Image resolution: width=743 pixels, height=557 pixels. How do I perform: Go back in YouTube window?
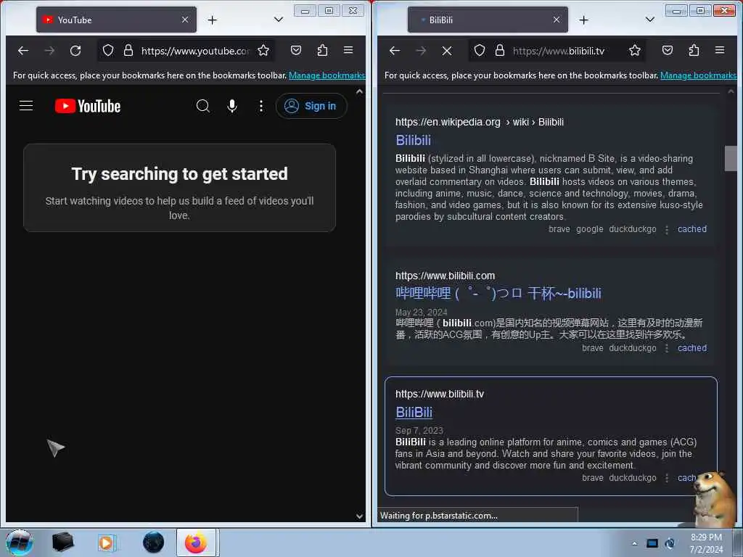point(22,50)
